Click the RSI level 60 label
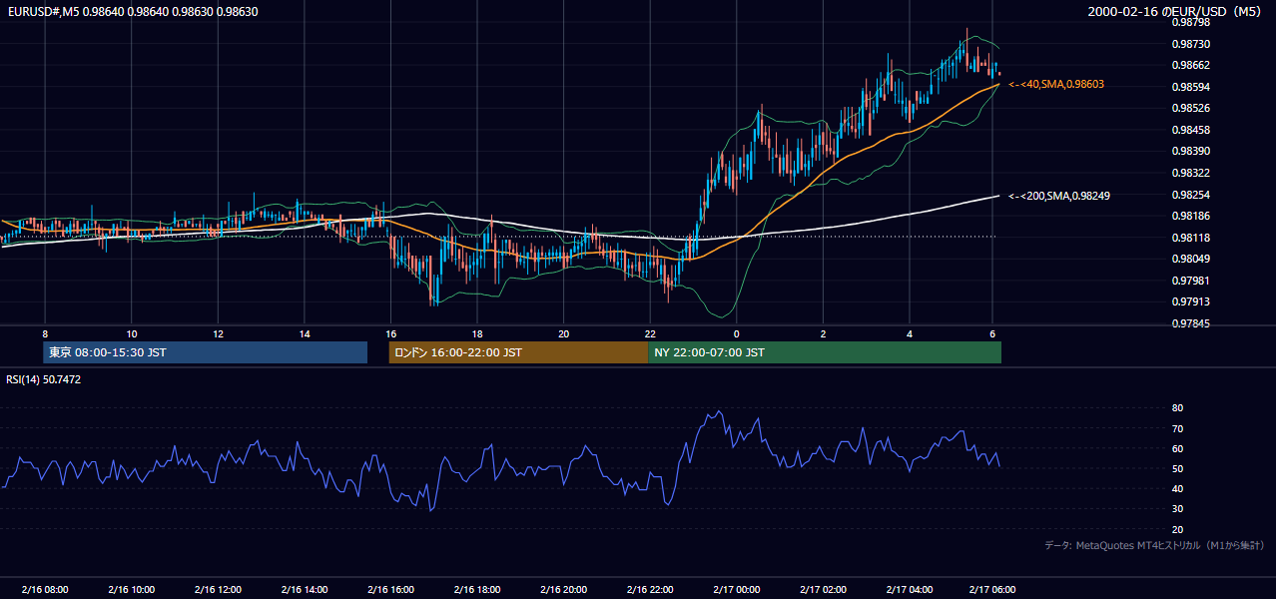1276x599 pixels. click(1177, 448)
